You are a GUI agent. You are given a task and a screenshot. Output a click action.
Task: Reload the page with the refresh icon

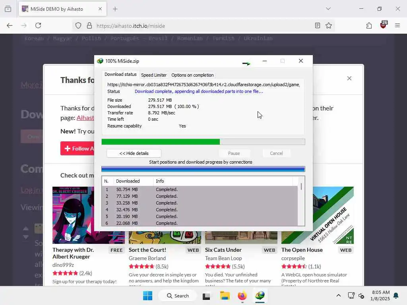[x=38, y=25]
